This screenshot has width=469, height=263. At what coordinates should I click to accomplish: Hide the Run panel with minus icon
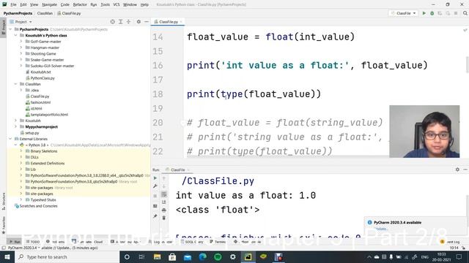click(x=465, y=169)
